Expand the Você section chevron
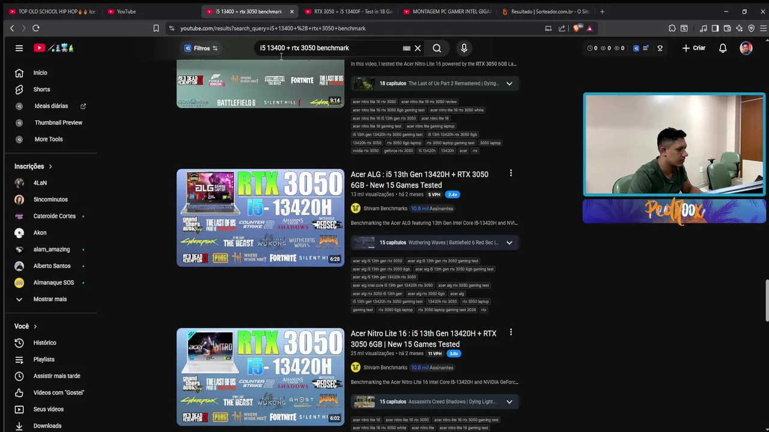Viewport: 769px width, 432px height. pyautogui.click(x=35, y=326)
